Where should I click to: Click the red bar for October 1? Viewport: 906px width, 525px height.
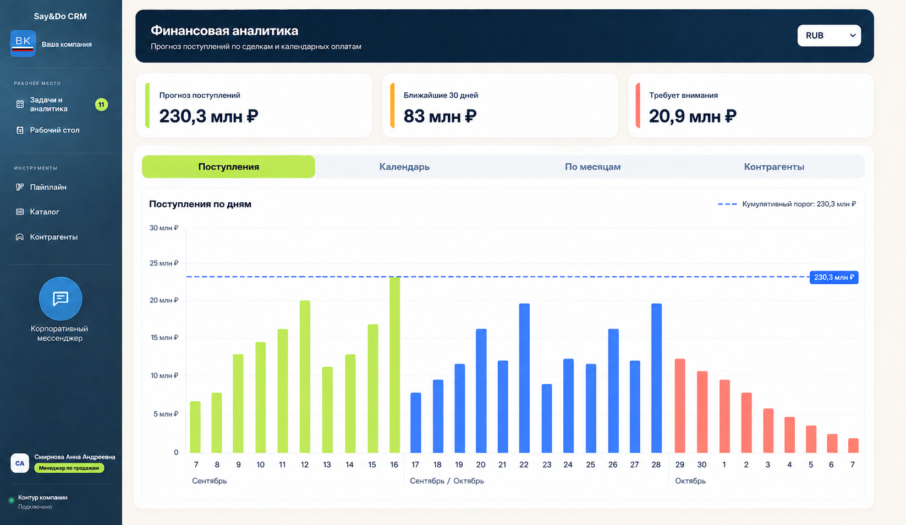(724, 417)
